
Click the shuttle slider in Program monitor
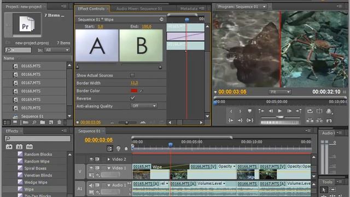pyautogui.click(x=280, y=117)
